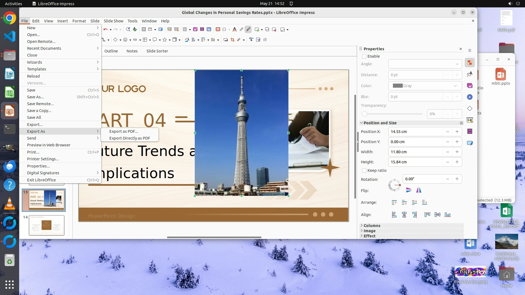Viewport: 525px width, 295px height.
Task: Click the Insert Hyperlink chain icon
Action: [241, 29]
